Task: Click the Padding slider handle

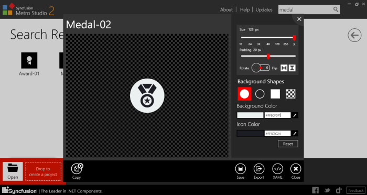Action: (268, 57)
